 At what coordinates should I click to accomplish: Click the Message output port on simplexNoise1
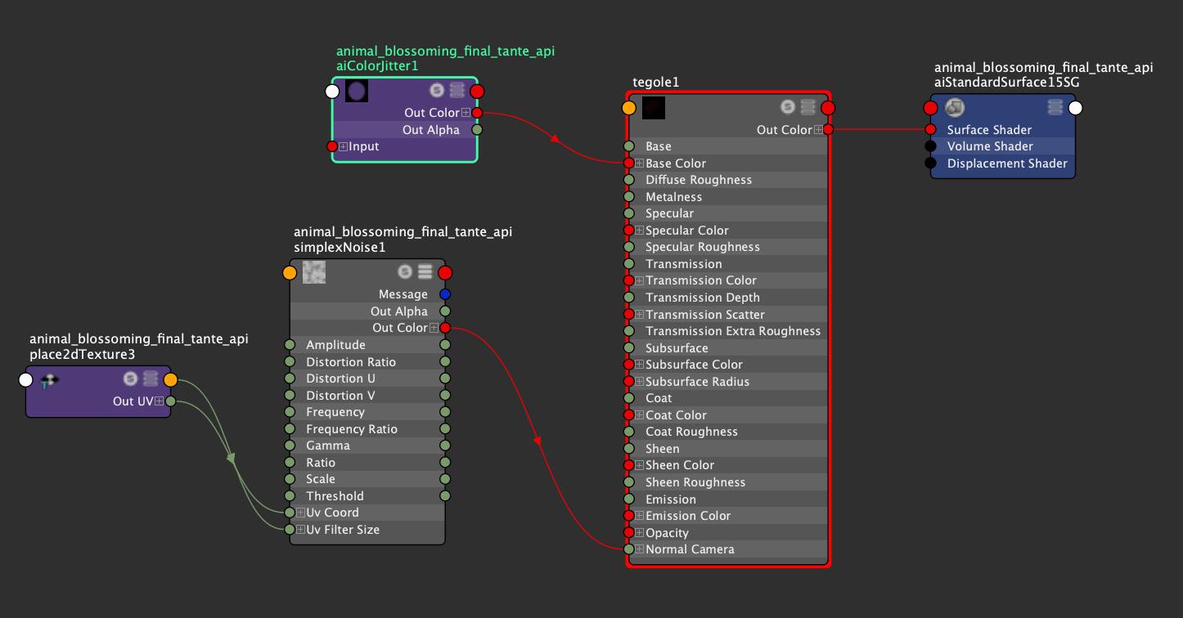[x=445, y=294]
